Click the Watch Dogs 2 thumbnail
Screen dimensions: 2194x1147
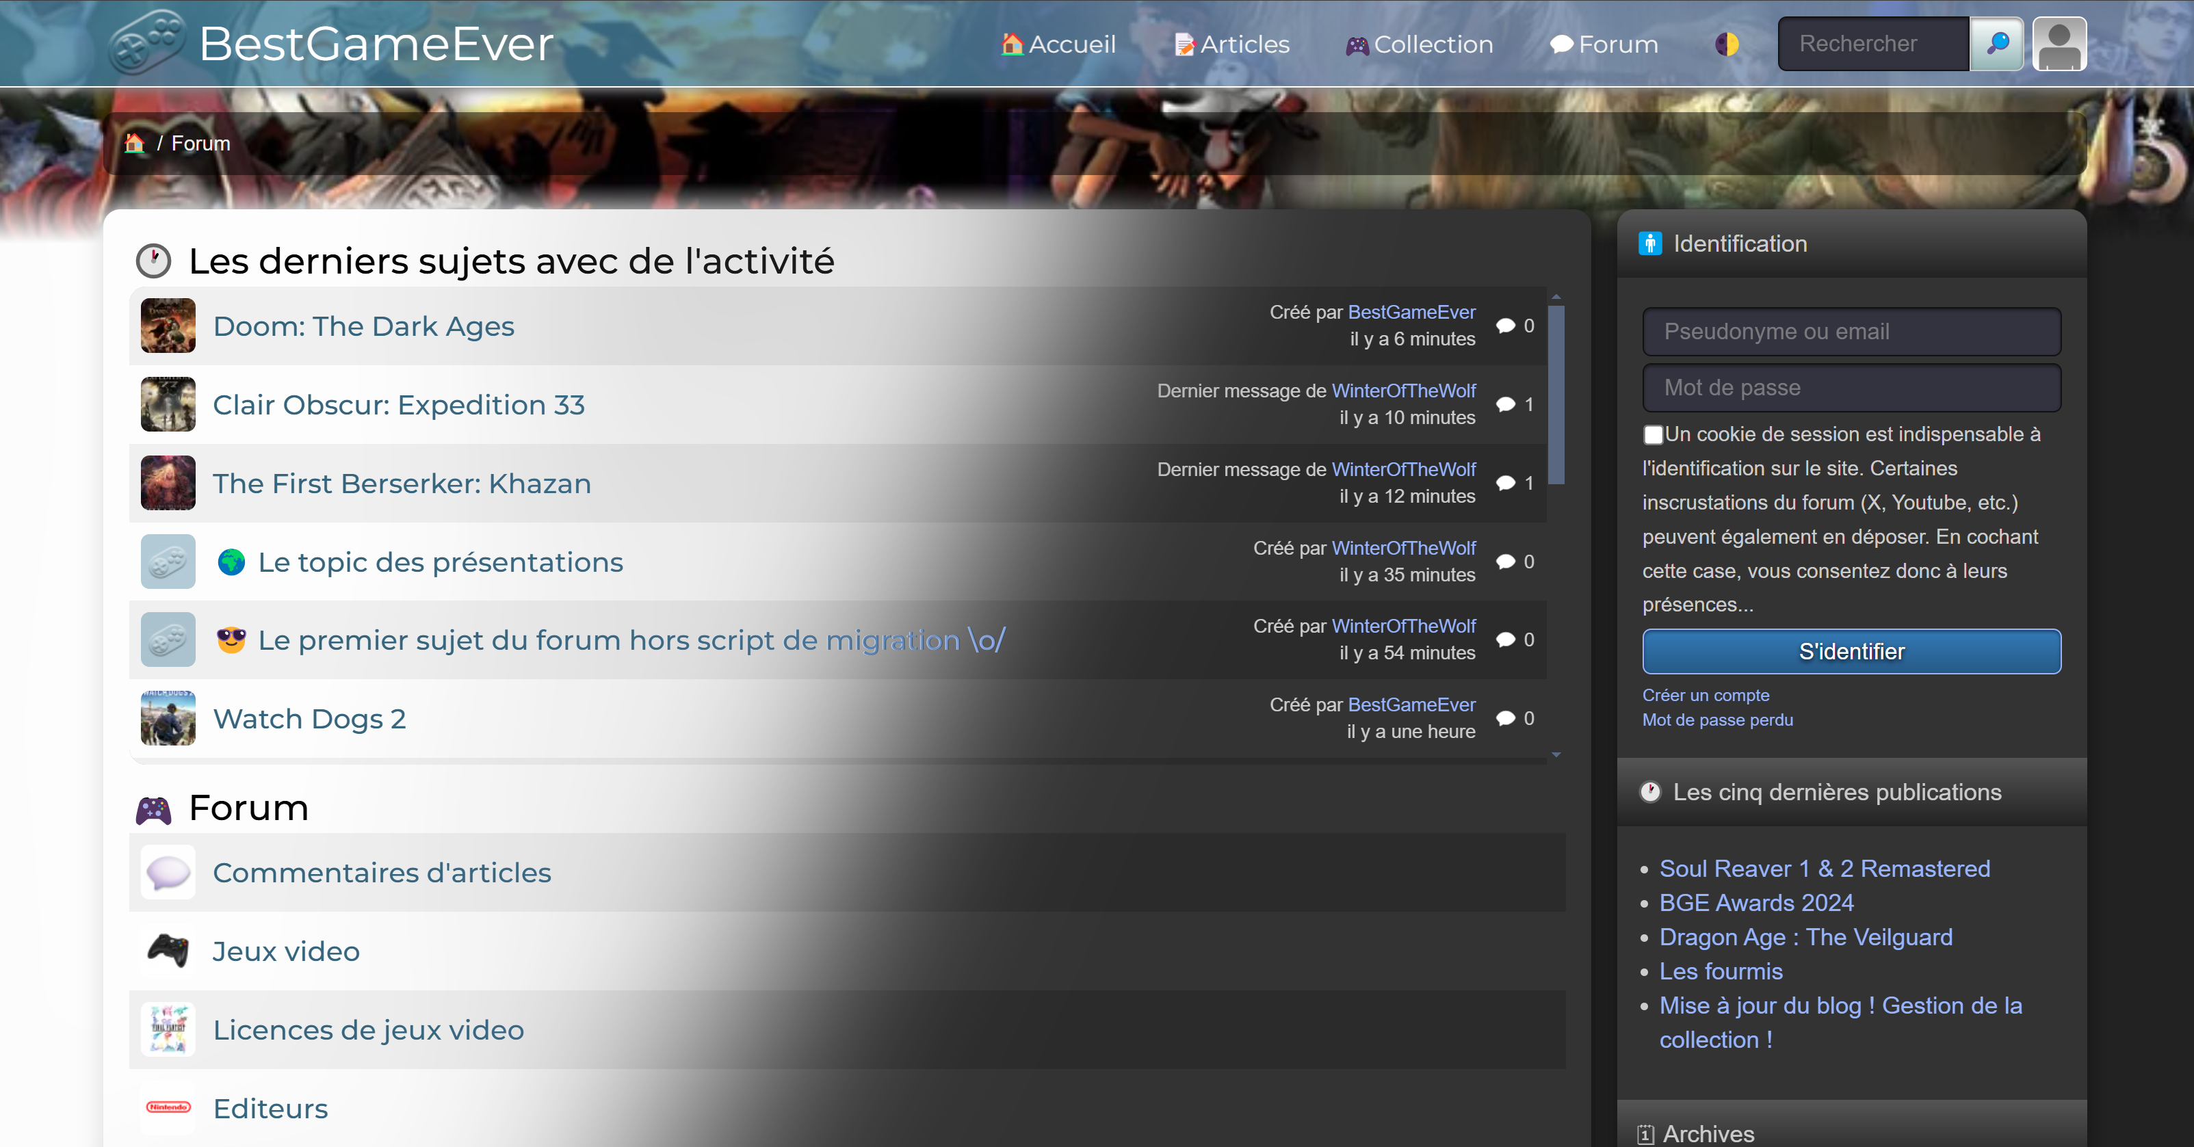(x=168, y=718)
